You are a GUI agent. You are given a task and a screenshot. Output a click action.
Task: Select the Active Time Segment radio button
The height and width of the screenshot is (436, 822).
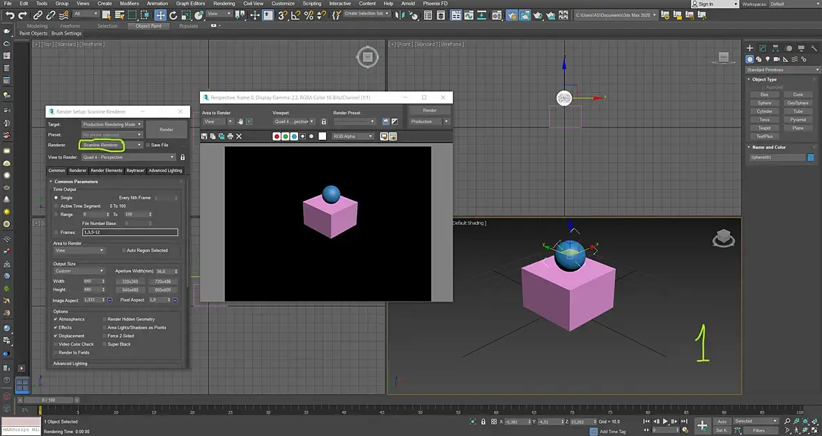click(56, 206)
